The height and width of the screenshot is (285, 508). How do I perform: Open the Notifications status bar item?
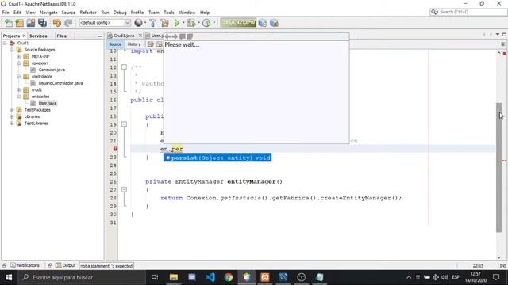pos(25,265)
